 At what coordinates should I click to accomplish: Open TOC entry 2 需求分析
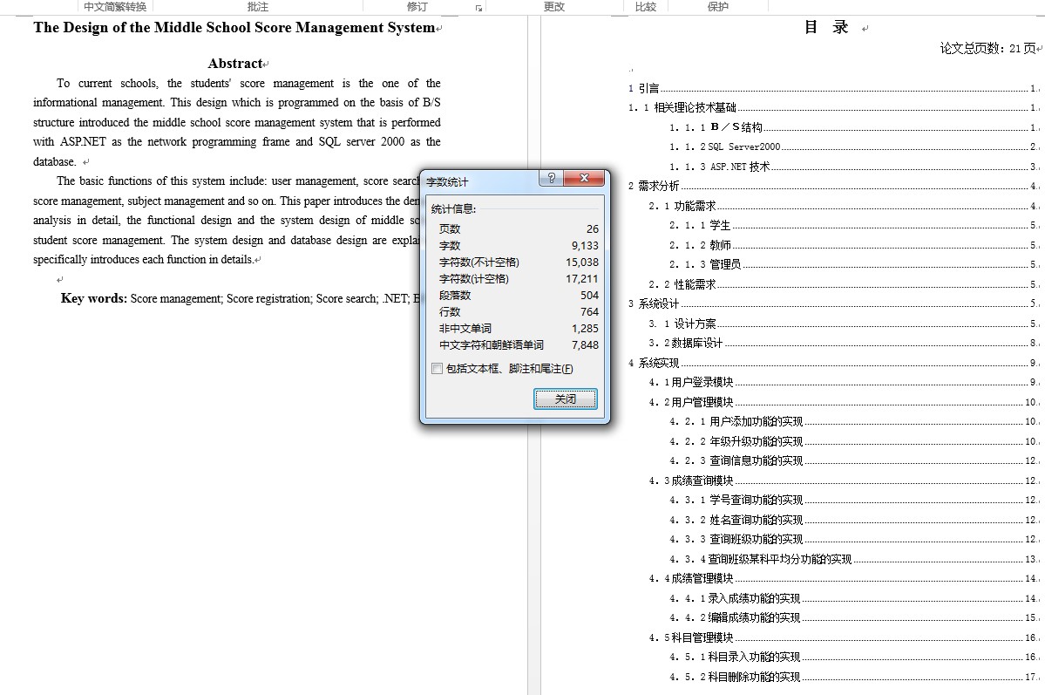832,186
